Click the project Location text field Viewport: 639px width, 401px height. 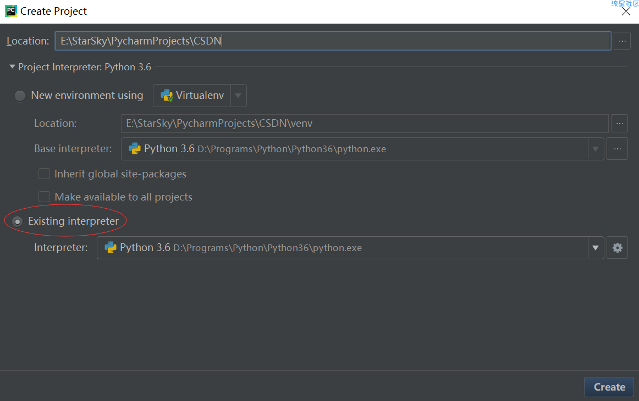click(333, 41)
